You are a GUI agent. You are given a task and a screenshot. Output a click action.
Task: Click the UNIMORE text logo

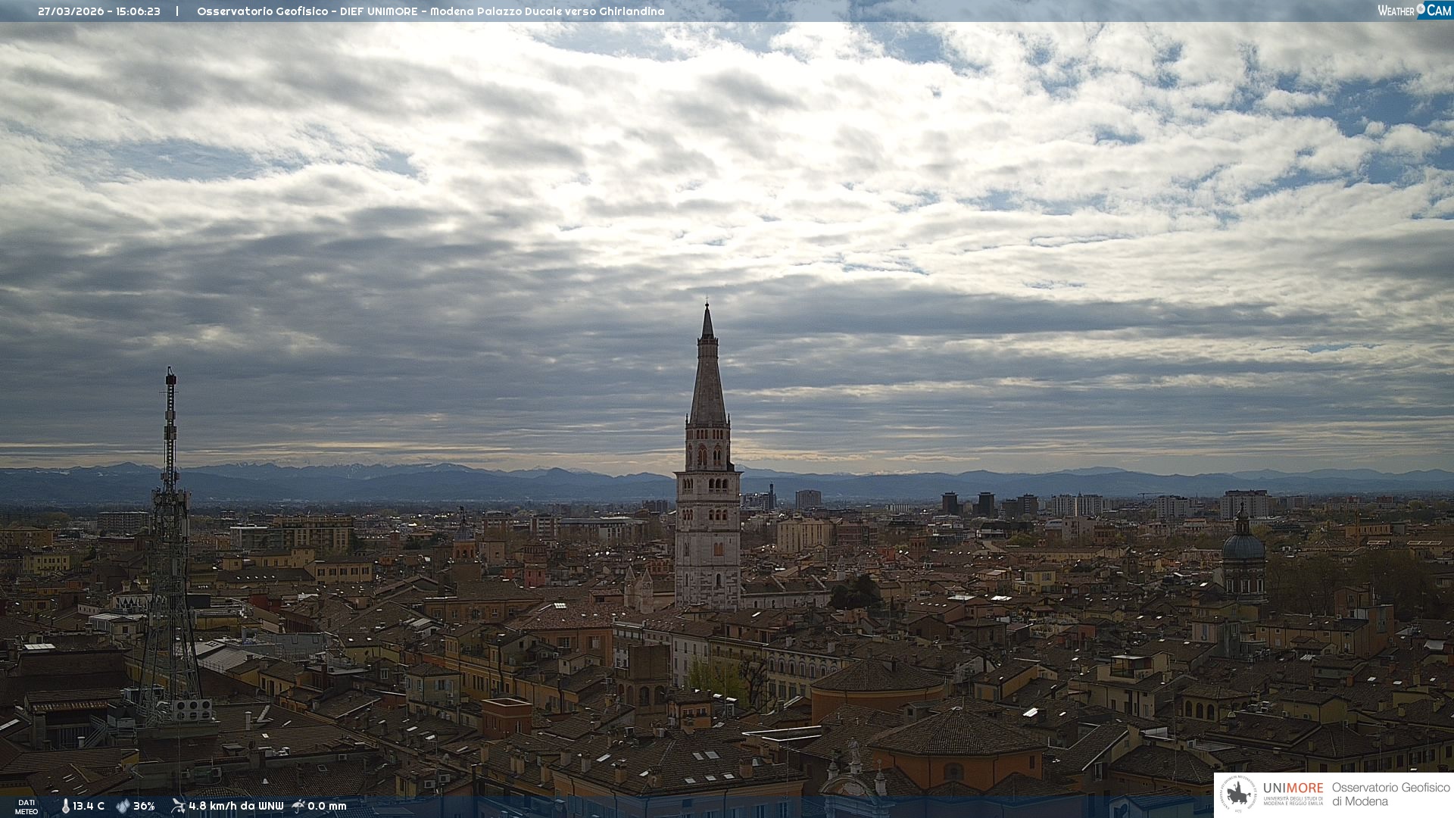tap(1293, 788)
